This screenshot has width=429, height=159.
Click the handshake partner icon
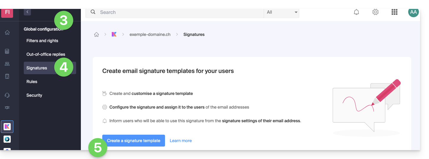7,108
